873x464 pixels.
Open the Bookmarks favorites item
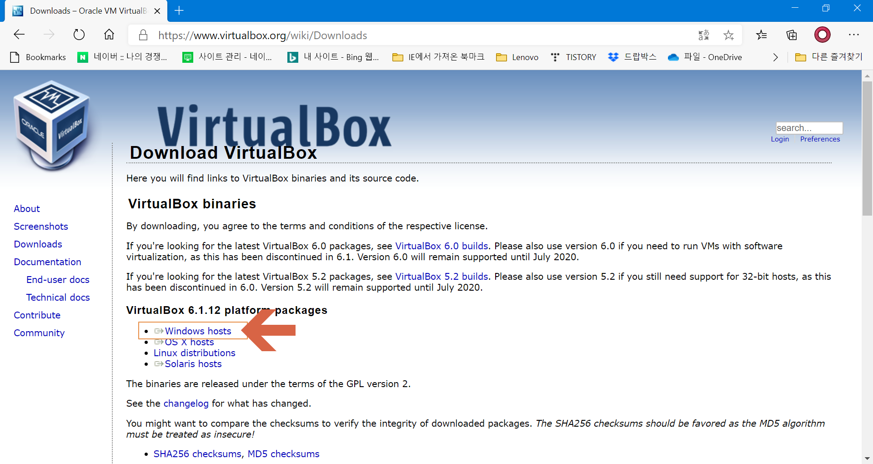coord(38,57)
